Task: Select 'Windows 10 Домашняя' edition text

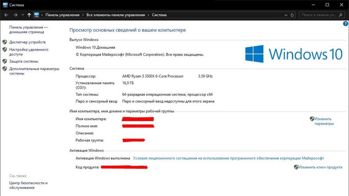Action: coord(95,47)
